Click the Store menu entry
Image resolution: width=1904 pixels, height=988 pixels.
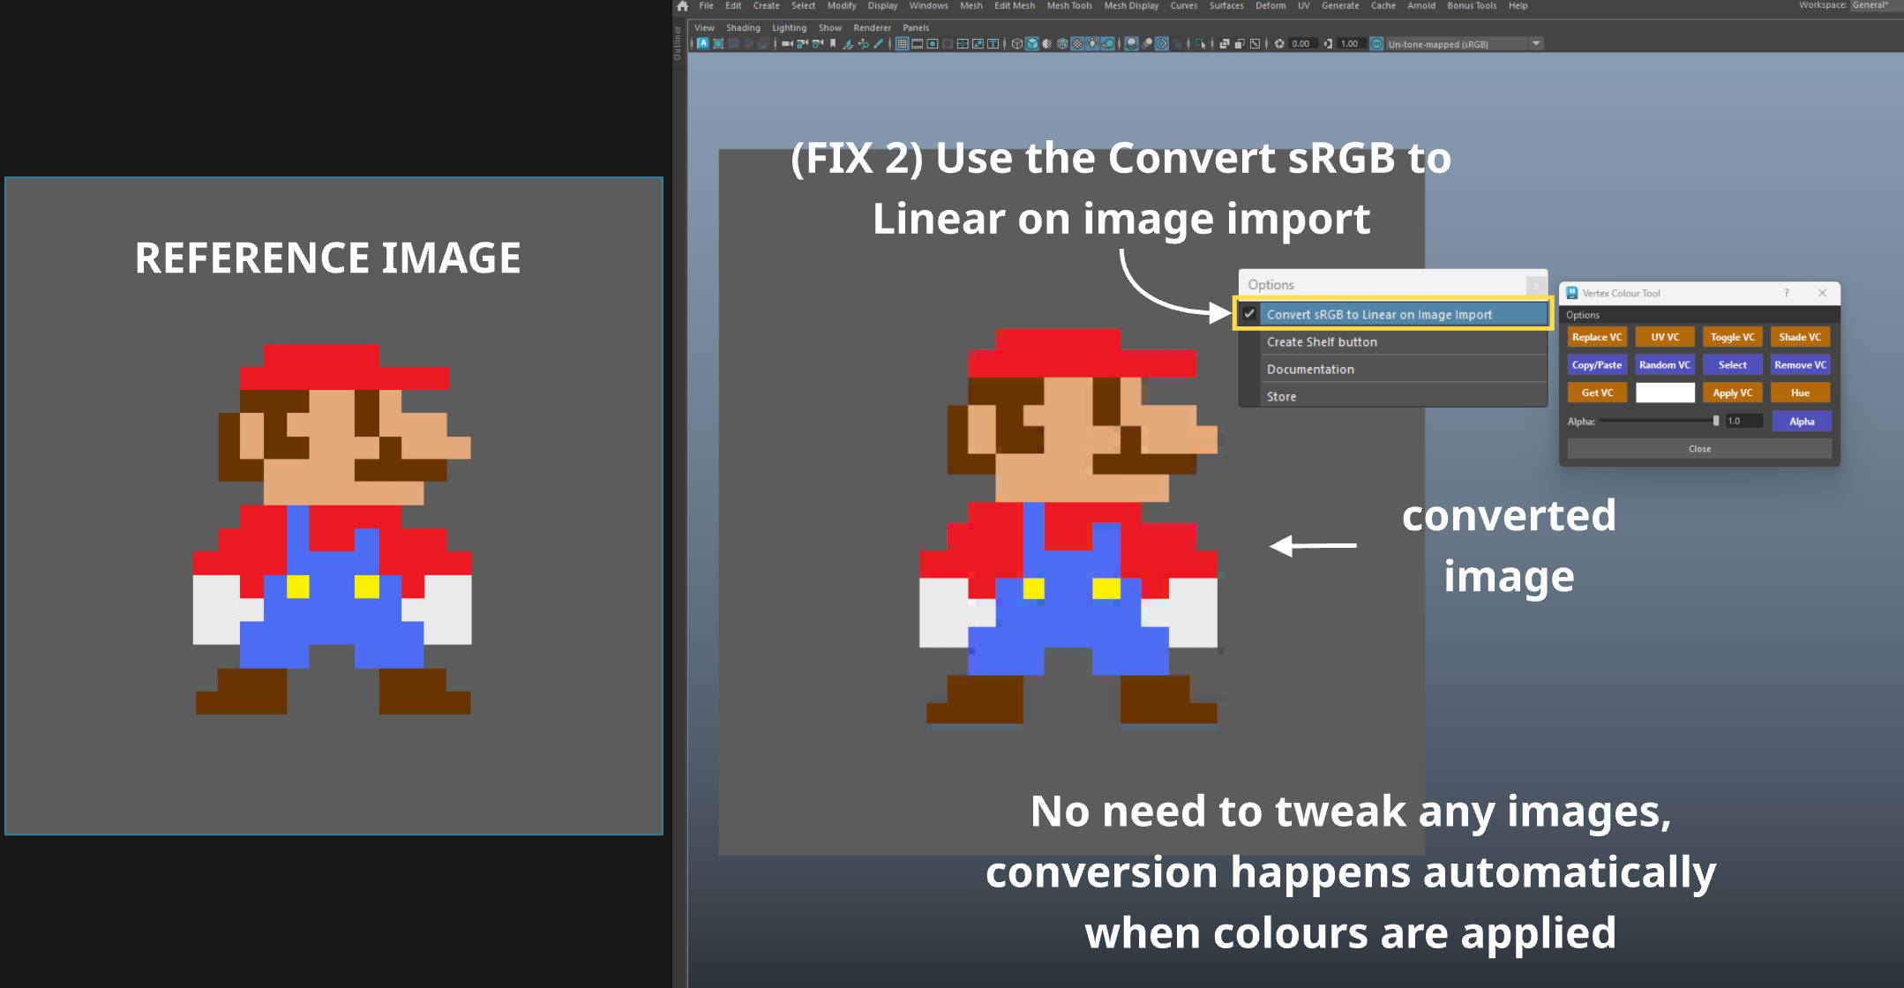tap(1393, 397)
